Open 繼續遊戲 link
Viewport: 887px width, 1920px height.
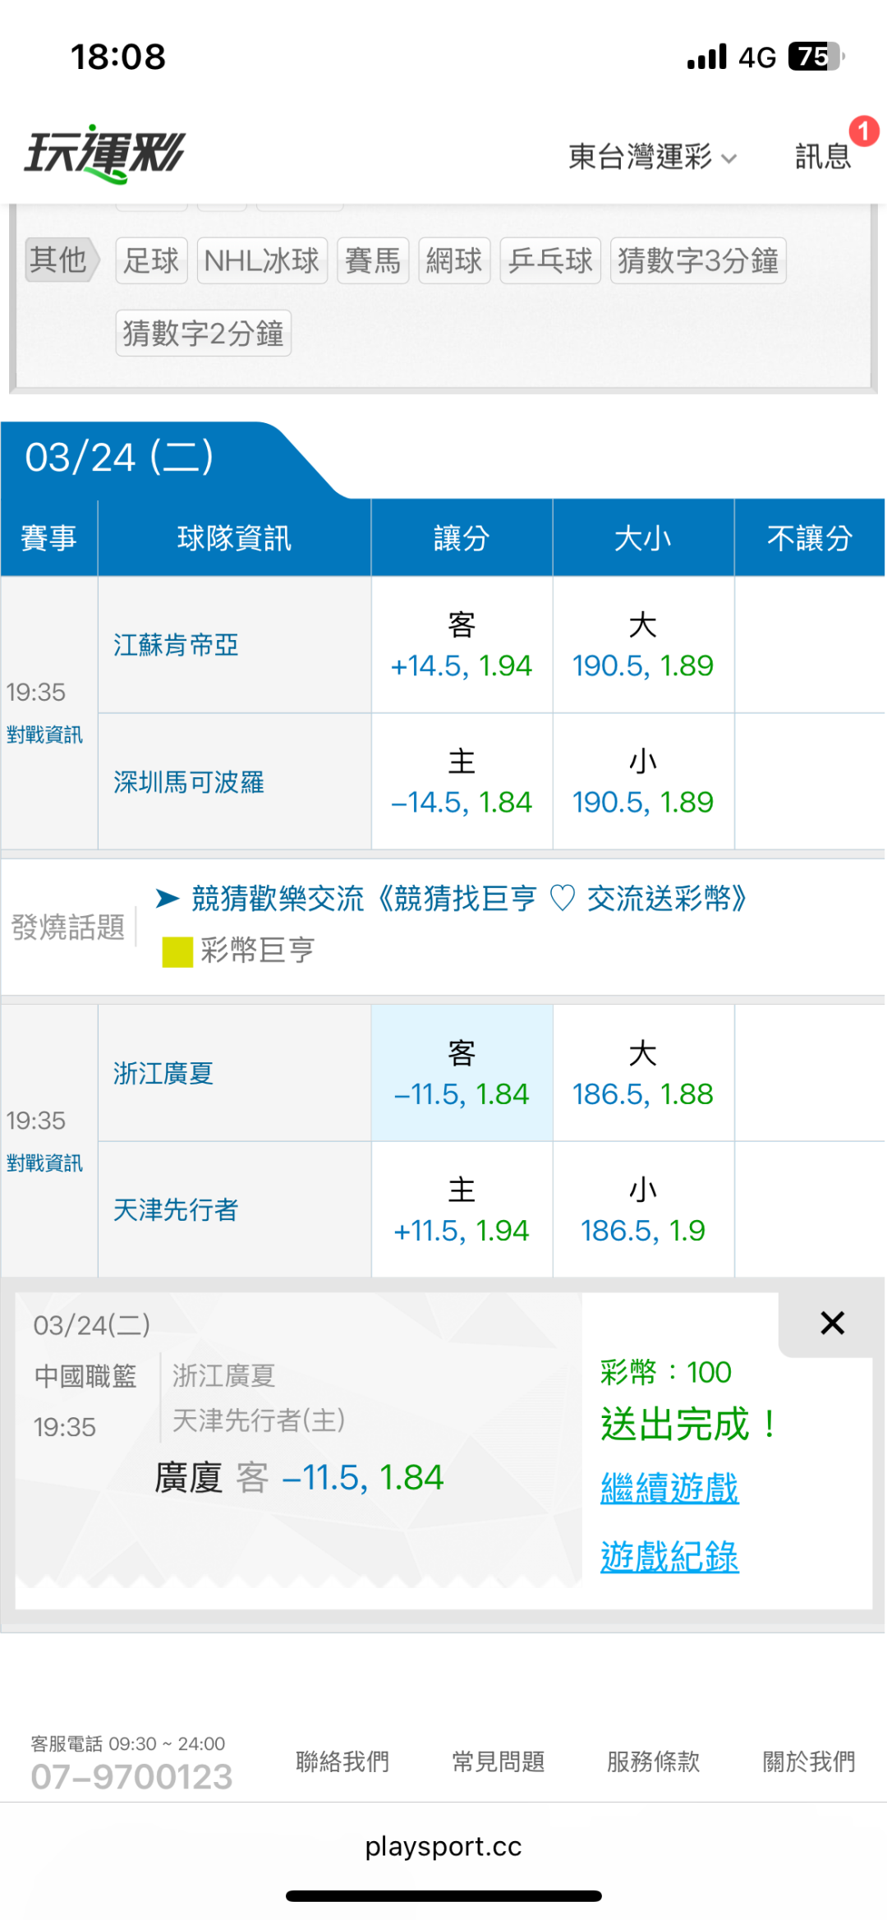(x=669, y=1488)
